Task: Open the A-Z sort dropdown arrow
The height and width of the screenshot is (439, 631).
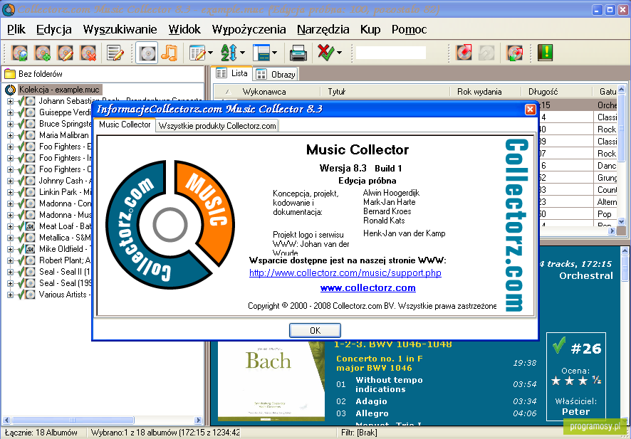Action: [242, 53]
